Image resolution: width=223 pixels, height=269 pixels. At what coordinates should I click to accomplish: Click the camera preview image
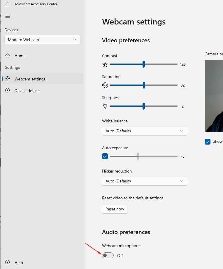(214, 96)
